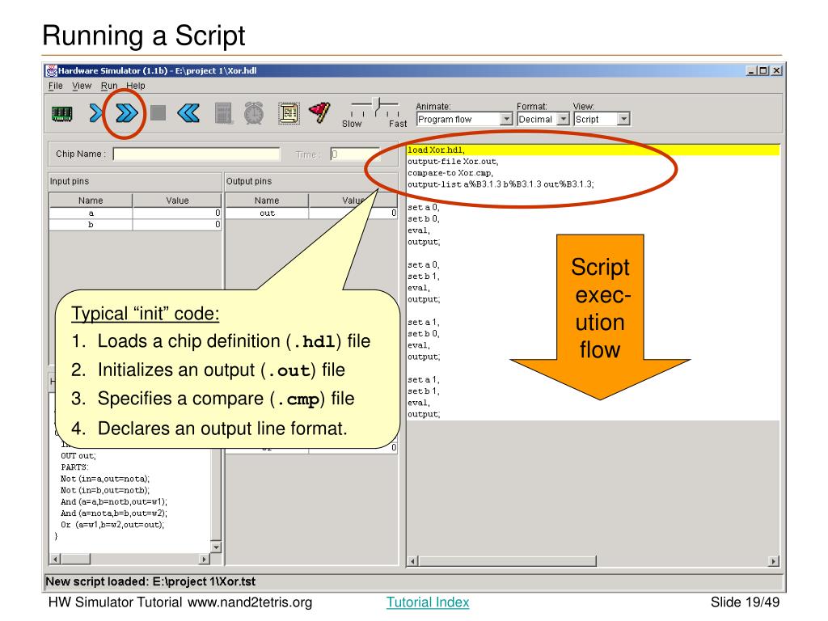Click the calculator Eval icon

click(224, 115)
